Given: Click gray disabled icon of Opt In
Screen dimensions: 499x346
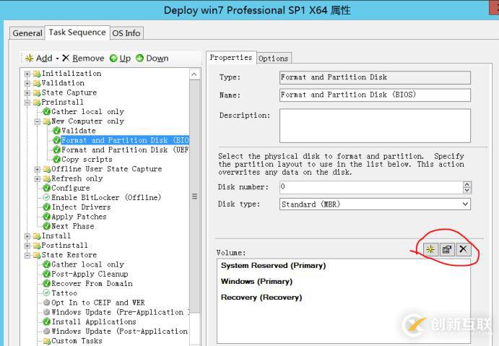Looking at the screenshot, I should [46, 303].
